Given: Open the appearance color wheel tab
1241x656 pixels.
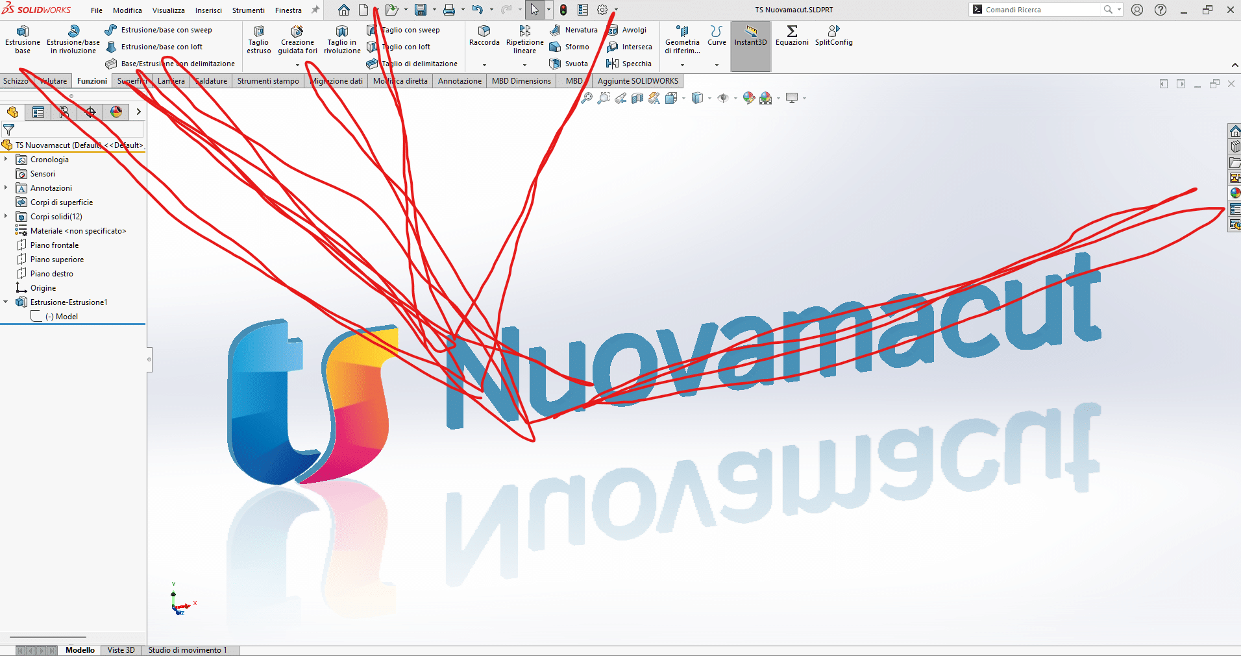Looking at the screenshot, I should point(116,112).
